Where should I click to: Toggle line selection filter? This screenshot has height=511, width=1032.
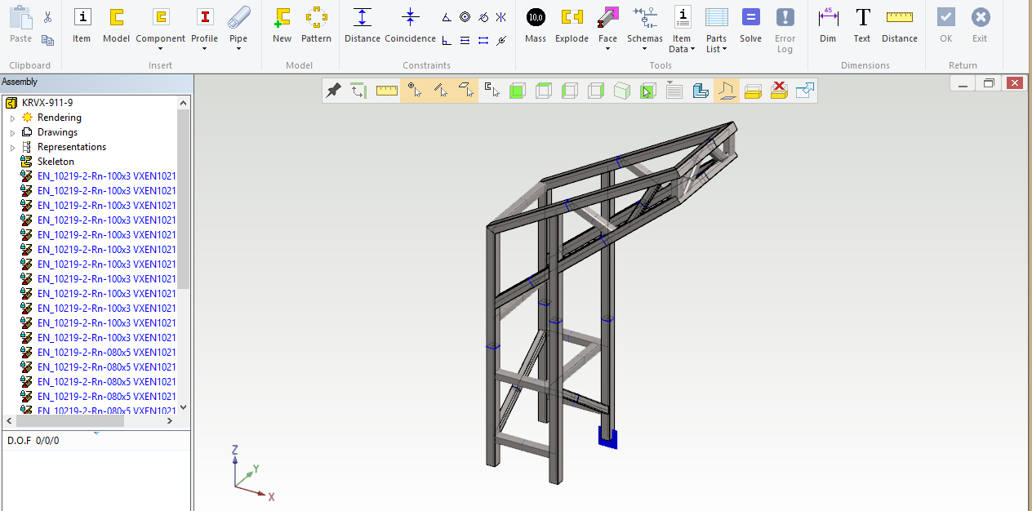tap(441, 91)
